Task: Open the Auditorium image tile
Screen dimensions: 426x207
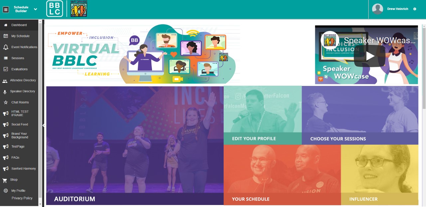Action: 135,146
